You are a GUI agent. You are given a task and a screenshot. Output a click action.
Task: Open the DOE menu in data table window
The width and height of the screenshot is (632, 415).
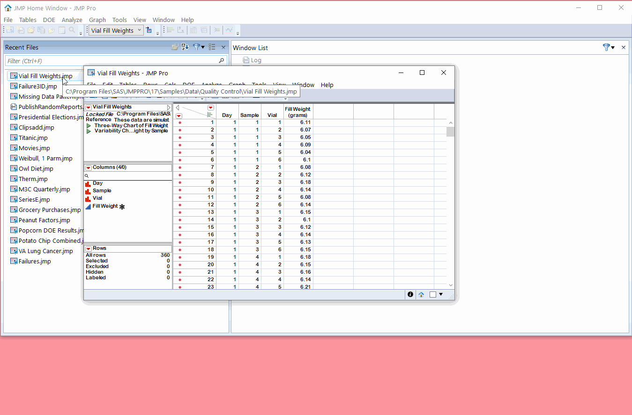point(188,85)
